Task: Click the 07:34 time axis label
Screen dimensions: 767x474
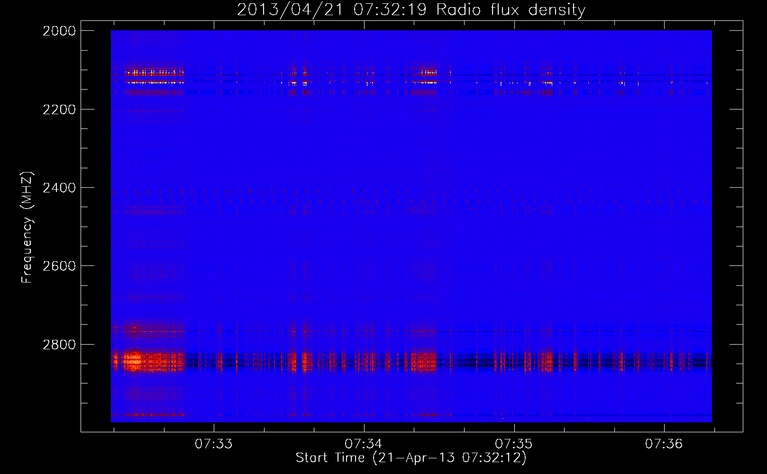Action: pyautogui.click(x=364, y=444)
